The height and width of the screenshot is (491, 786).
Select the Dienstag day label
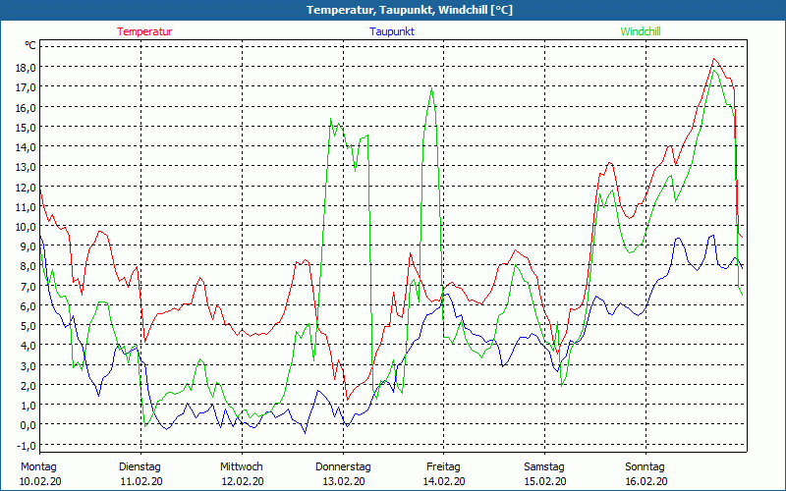[140, 466]
